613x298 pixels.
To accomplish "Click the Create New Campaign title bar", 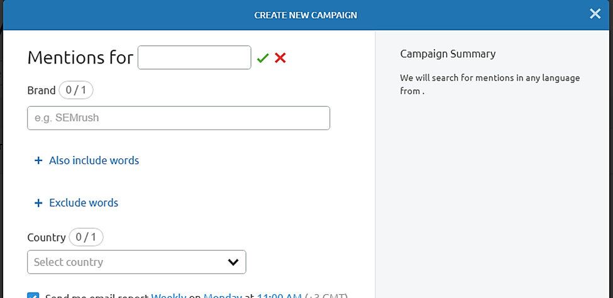I will point(306,15).
